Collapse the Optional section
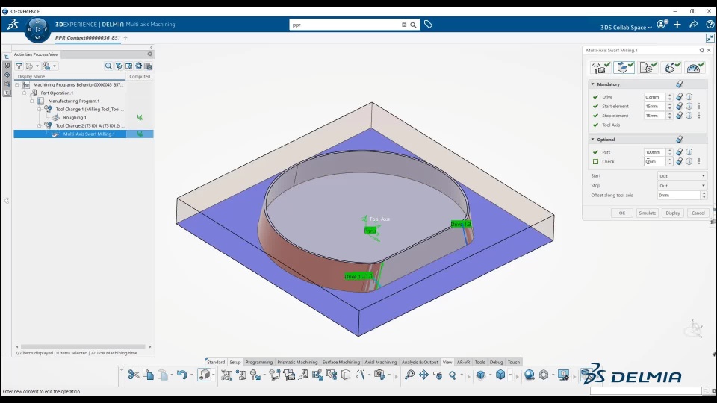Image resolution: width=717 pixels, height=403 pixels. point(592,139)
